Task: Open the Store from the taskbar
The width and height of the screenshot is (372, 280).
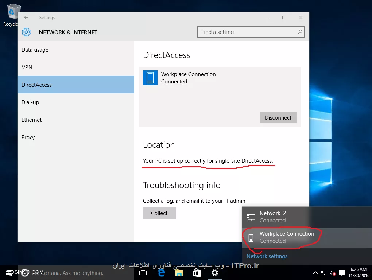Action: [197, 273]
